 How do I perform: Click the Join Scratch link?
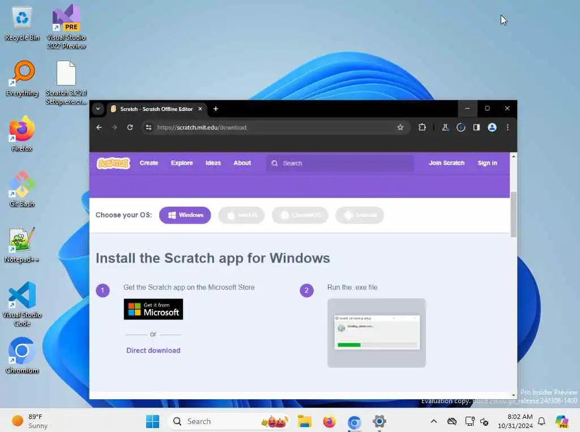[446, 163]
